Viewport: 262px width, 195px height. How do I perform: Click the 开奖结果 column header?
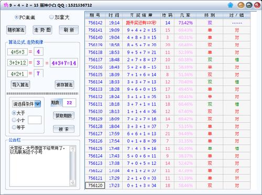point(141,15)
